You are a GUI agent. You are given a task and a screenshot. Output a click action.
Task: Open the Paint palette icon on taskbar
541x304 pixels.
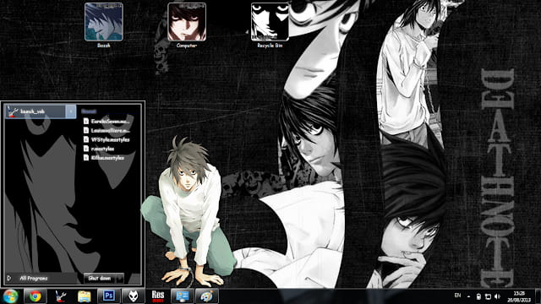pyautogui.click(x=207, y=296)
